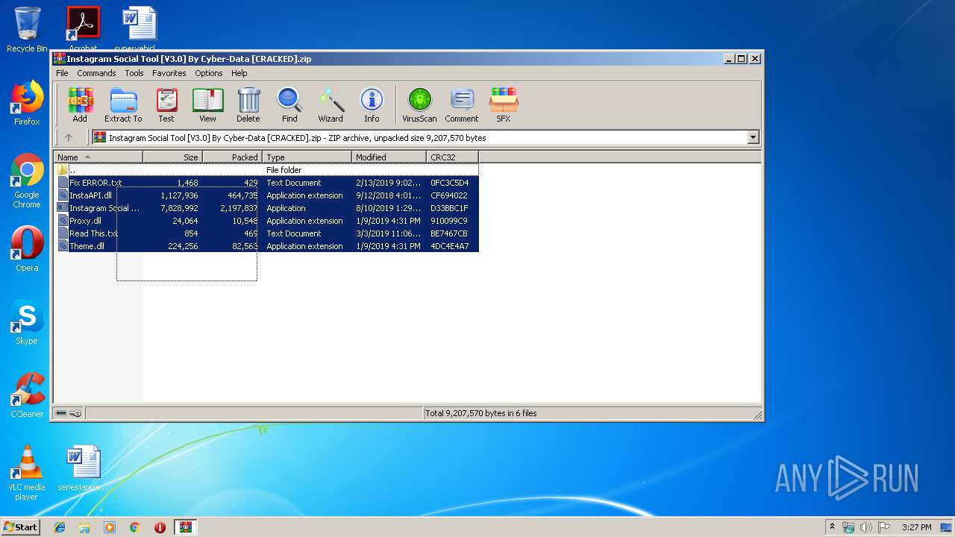The width and height of the screenshot is (955, 537).
Task: Open VLC media player shortcut
Action: [27, 473]
